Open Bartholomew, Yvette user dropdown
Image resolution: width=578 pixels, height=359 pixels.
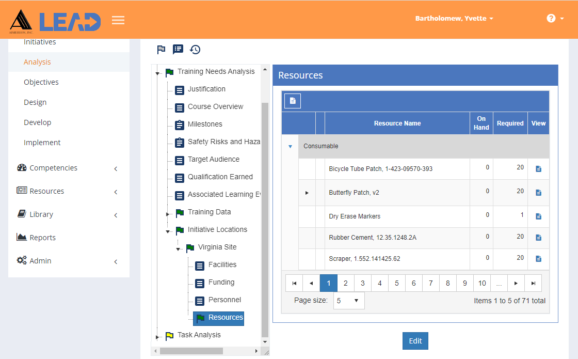pyautogui.click(x=454, y=19)
